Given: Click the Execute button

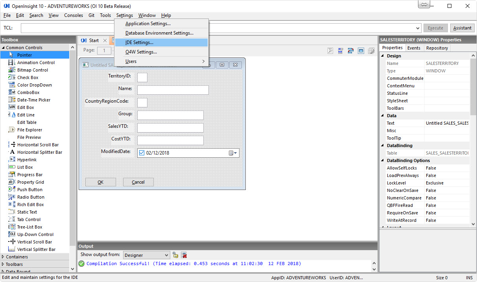Looking at the screenshot, I should click(x=435, y=28).
